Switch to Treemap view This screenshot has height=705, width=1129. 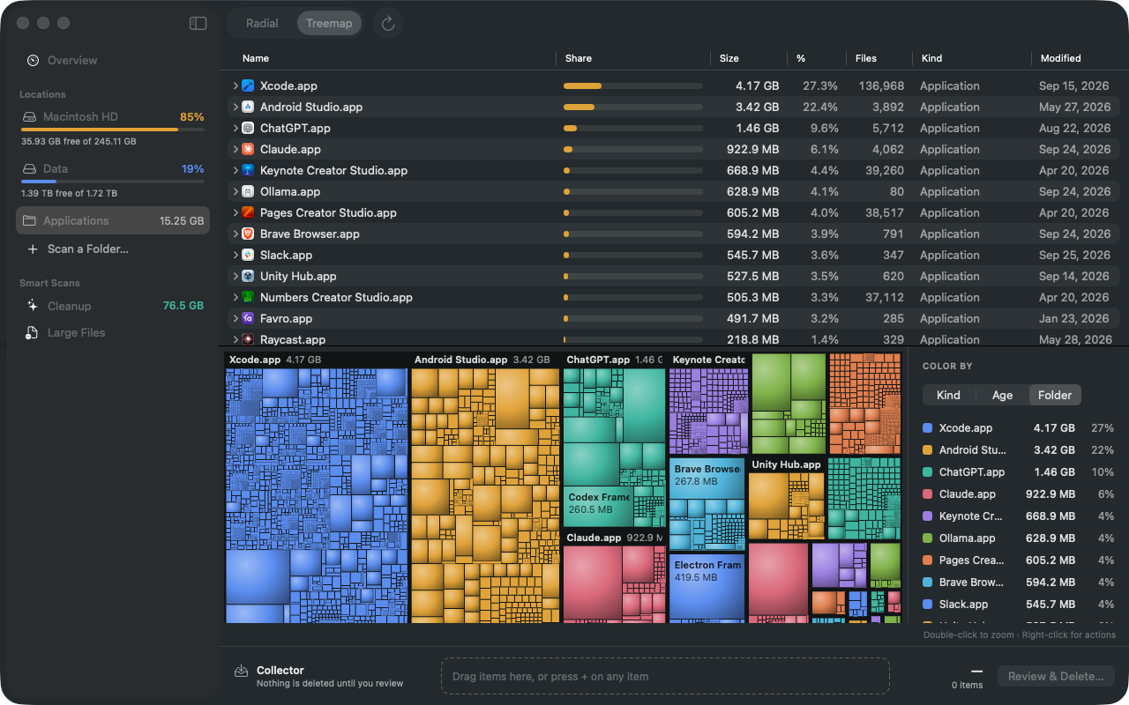point(329,24)
